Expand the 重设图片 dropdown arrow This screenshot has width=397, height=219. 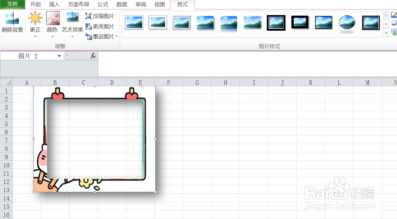(117, 37)
